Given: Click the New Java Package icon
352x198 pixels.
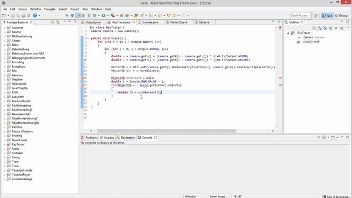Looking at the screenshot, I should pyautogui.click(x=122, y=15).
